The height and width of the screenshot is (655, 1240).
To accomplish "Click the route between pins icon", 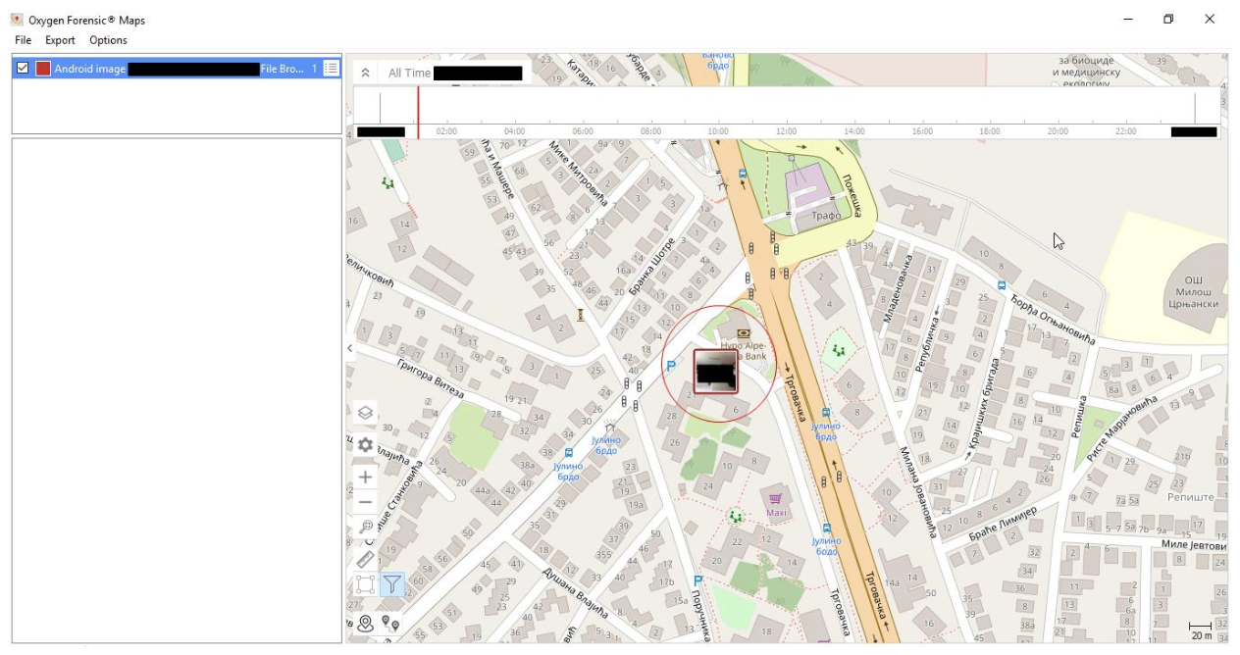I will (391, 623).
